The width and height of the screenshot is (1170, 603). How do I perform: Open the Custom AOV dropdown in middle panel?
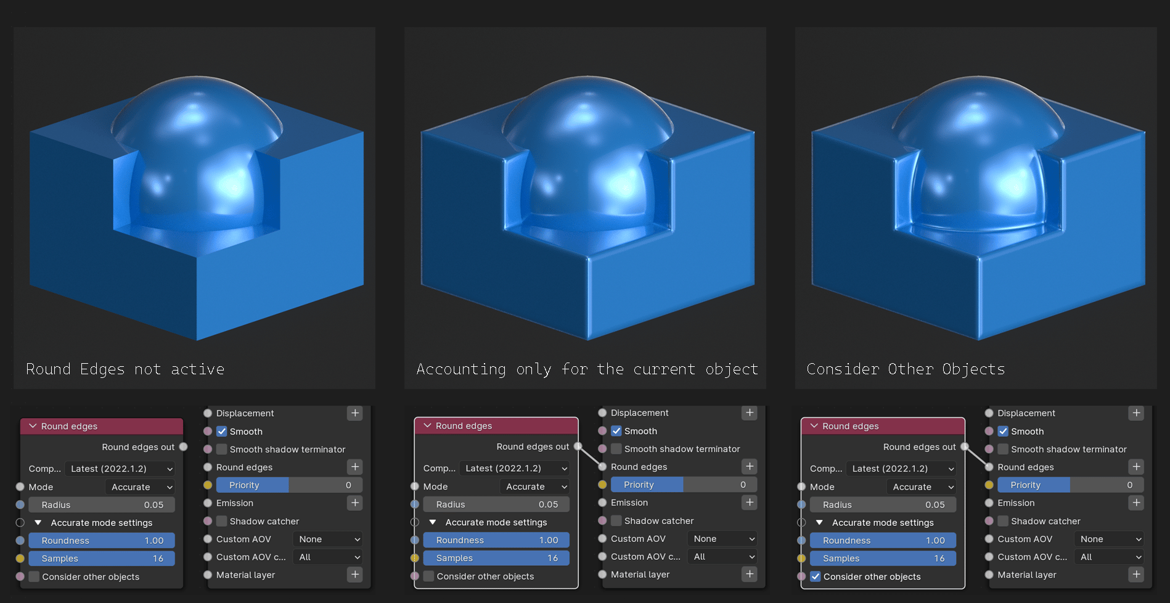point(722,539)
